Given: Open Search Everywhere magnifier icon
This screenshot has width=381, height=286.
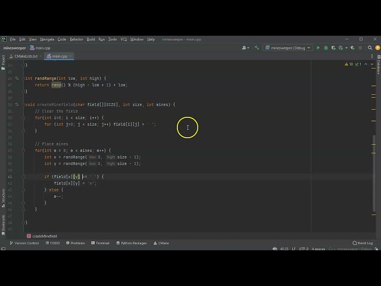Looking at the screenshot, I should point(370,48).
